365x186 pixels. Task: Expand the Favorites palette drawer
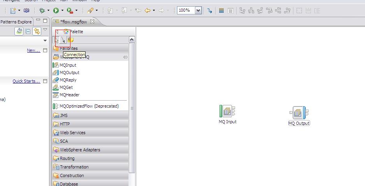click(90, 48)
